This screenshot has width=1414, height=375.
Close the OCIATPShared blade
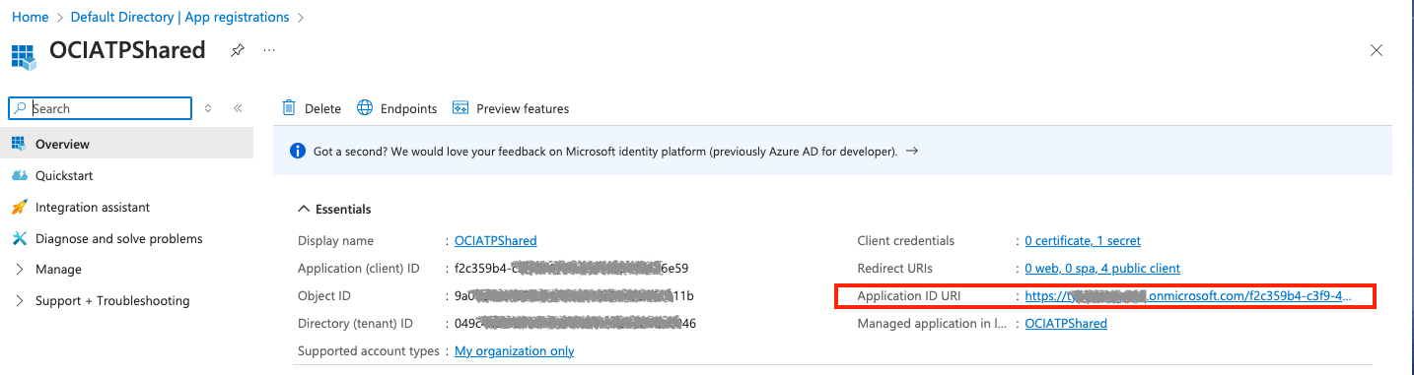click(1377, 51)
